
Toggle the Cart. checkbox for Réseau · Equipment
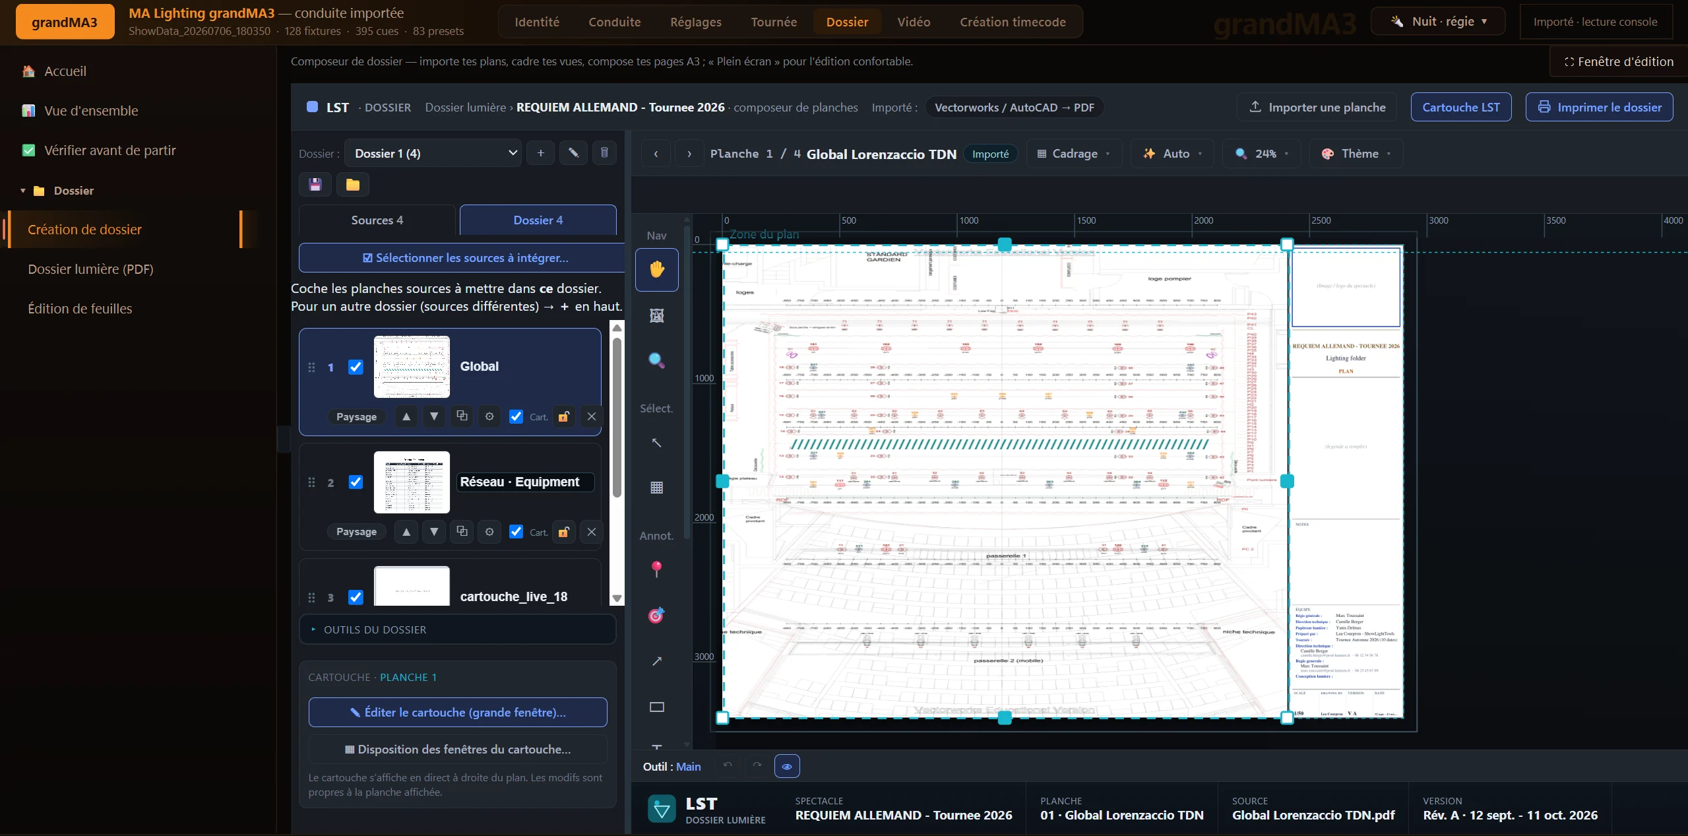point(516,532)
